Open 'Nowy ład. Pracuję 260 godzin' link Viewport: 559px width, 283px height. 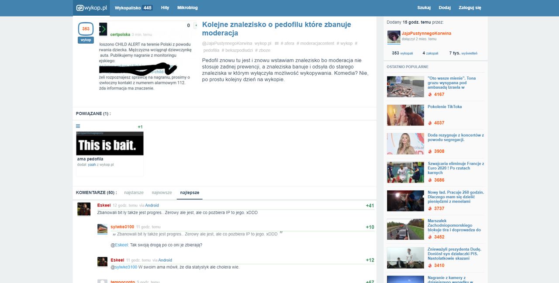coord(455,197)
